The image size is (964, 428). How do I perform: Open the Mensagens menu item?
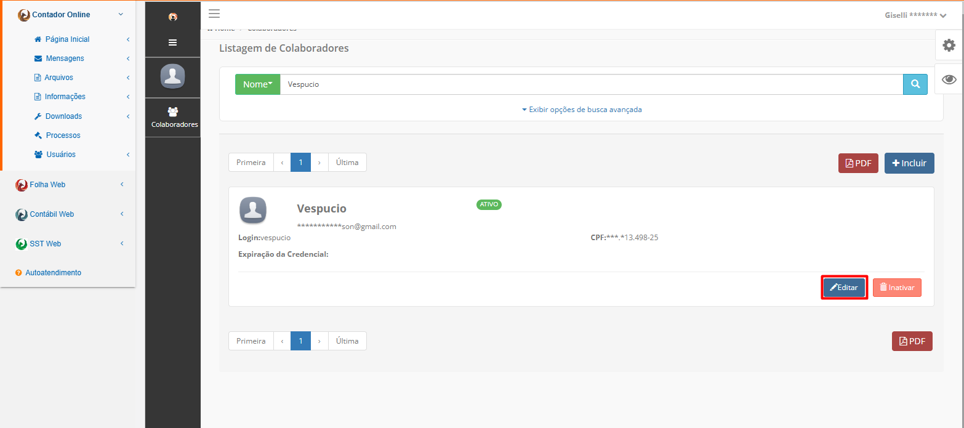point(65,59)
